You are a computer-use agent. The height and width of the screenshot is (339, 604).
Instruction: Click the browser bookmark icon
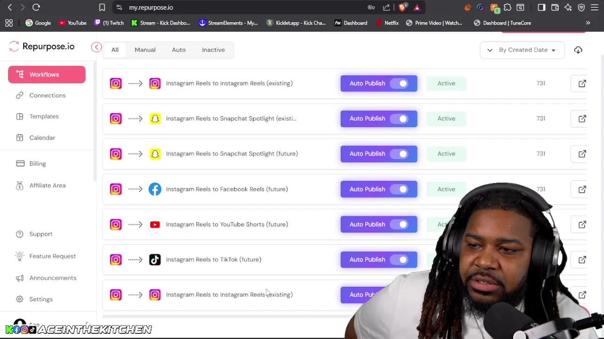pyautogui.click(x=102, y=8)
